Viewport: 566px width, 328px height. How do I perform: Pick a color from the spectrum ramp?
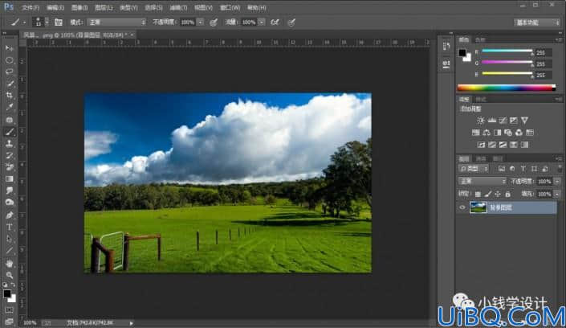pyautogui.click(x=506, y=88)
